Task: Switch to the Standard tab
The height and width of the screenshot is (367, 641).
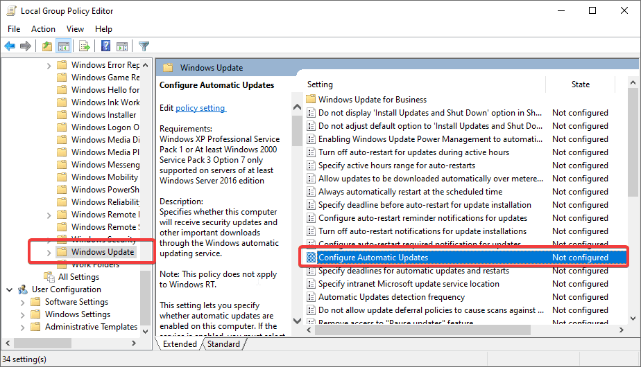Action: tap(223, 343)
